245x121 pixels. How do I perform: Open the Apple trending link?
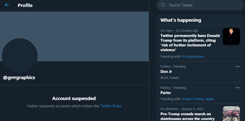210,99
